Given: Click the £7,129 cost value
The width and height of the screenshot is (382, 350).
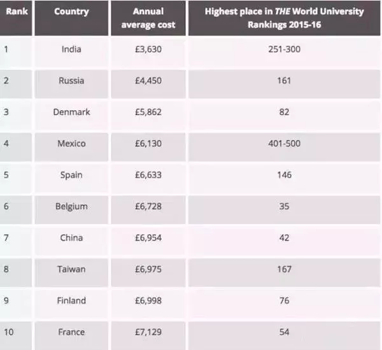Looking at the screenshot, I should (x=150, y=332).
